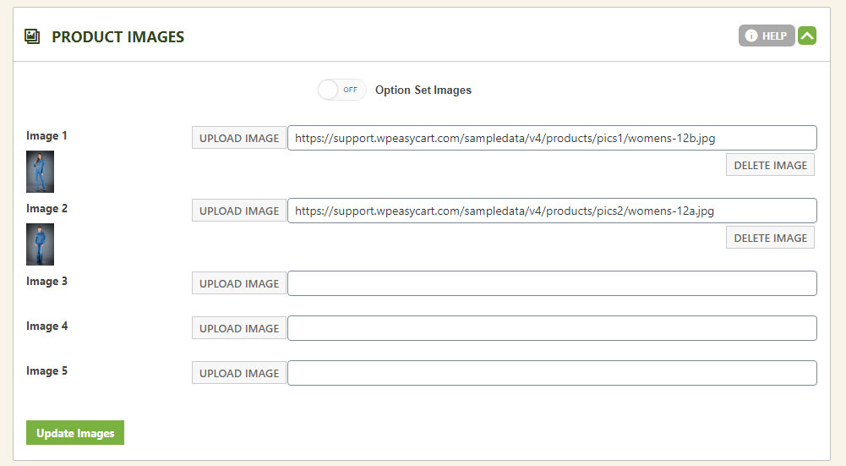The width and height of the screenshot is (846, 466).
Task: Click the Update Images green button
Action: (x=75, y=433)
